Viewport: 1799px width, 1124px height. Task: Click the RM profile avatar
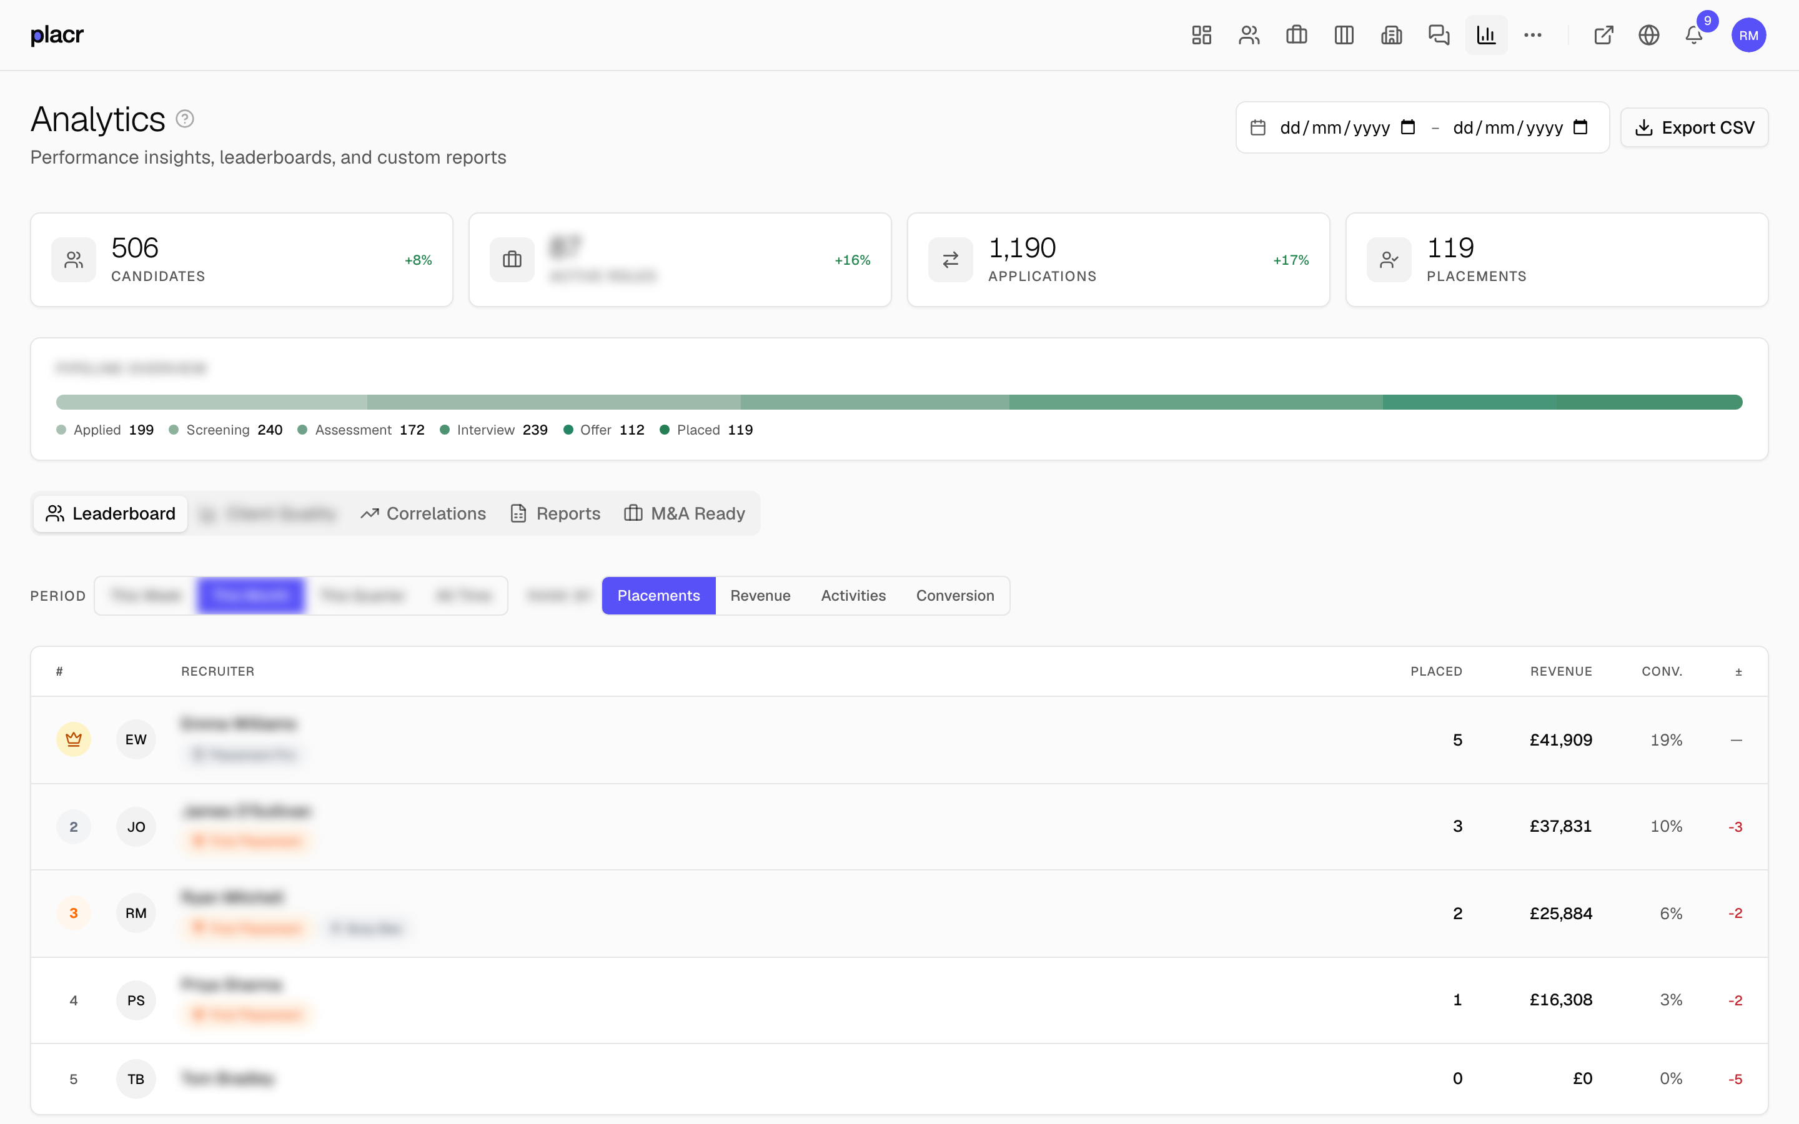[x=1749, y=35]
